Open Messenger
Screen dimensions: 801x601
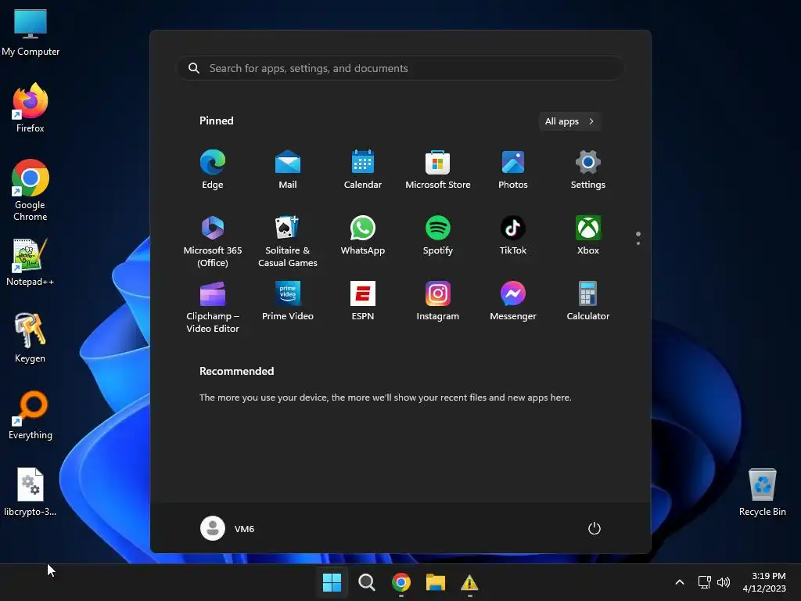513,301
